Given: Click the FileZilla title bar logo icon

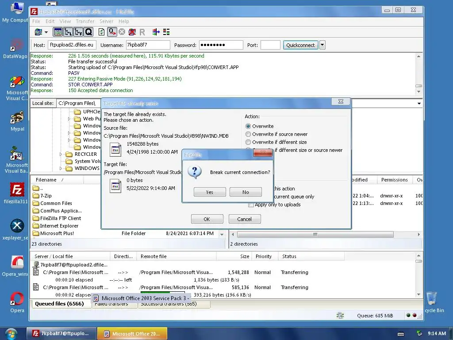Looking at the screenshot, I should [34, 12].
